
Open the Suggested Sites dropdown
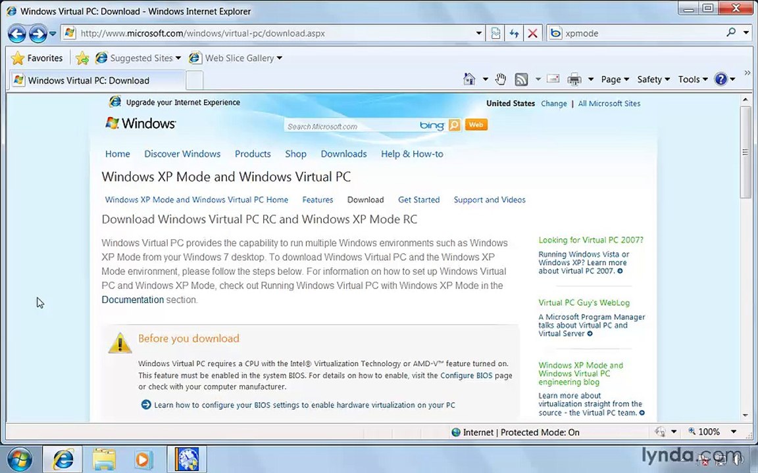(x=138, y=58)
